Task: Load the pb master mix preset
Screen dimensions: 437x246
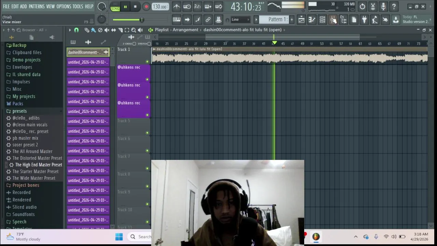Action: (x=25, y=138)
